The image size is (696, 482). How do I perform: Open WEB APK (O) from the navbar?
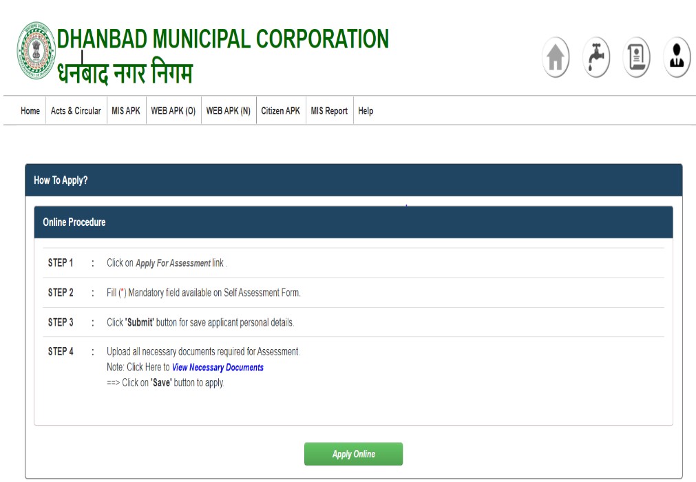pyautogui.click(x=173, y=110)
